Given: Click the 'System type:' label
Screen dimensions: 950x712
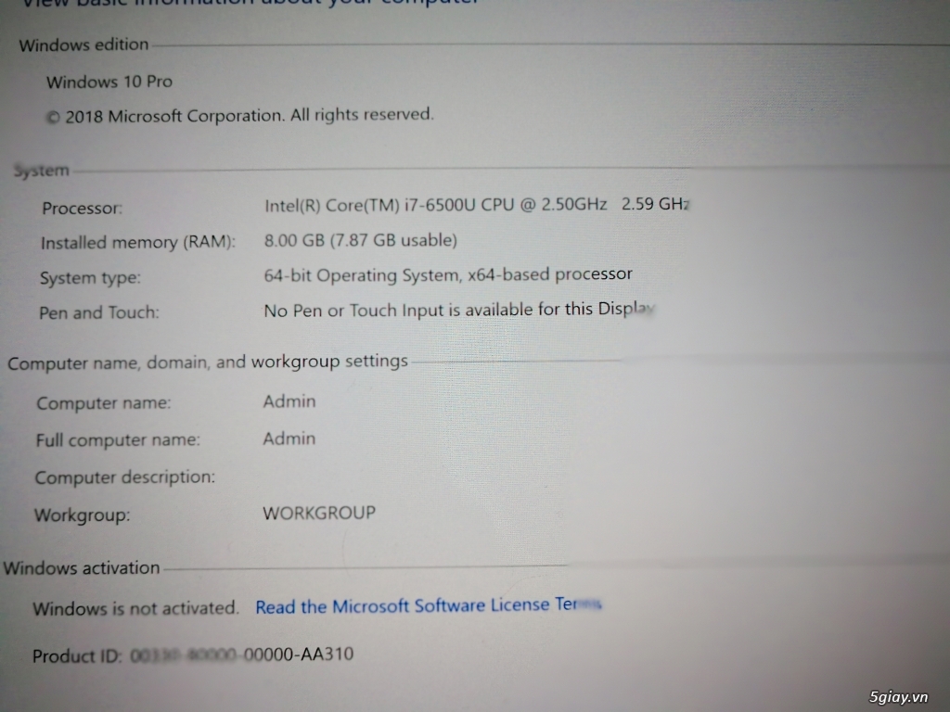Looking at the screenshot, I should [90, 278].
